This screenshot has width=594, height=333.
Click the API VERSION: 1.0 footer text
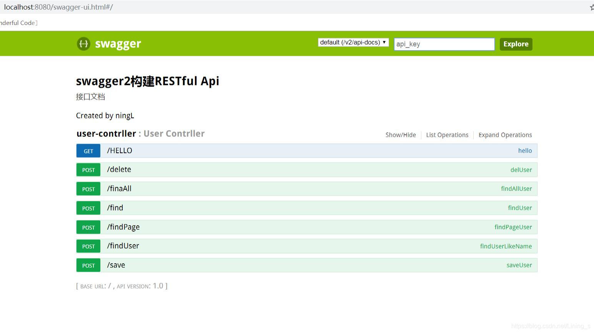pyautogui.click(x=140, y=286)
